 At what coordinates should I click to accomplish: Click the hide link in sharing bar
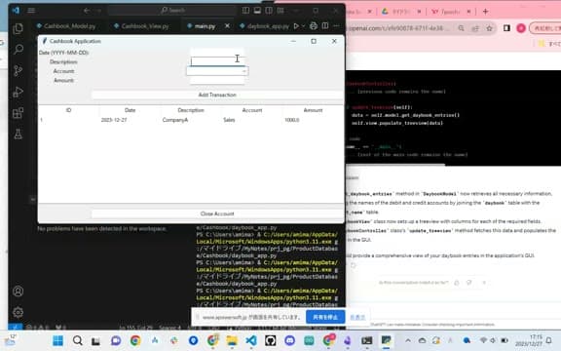point(357,317)
